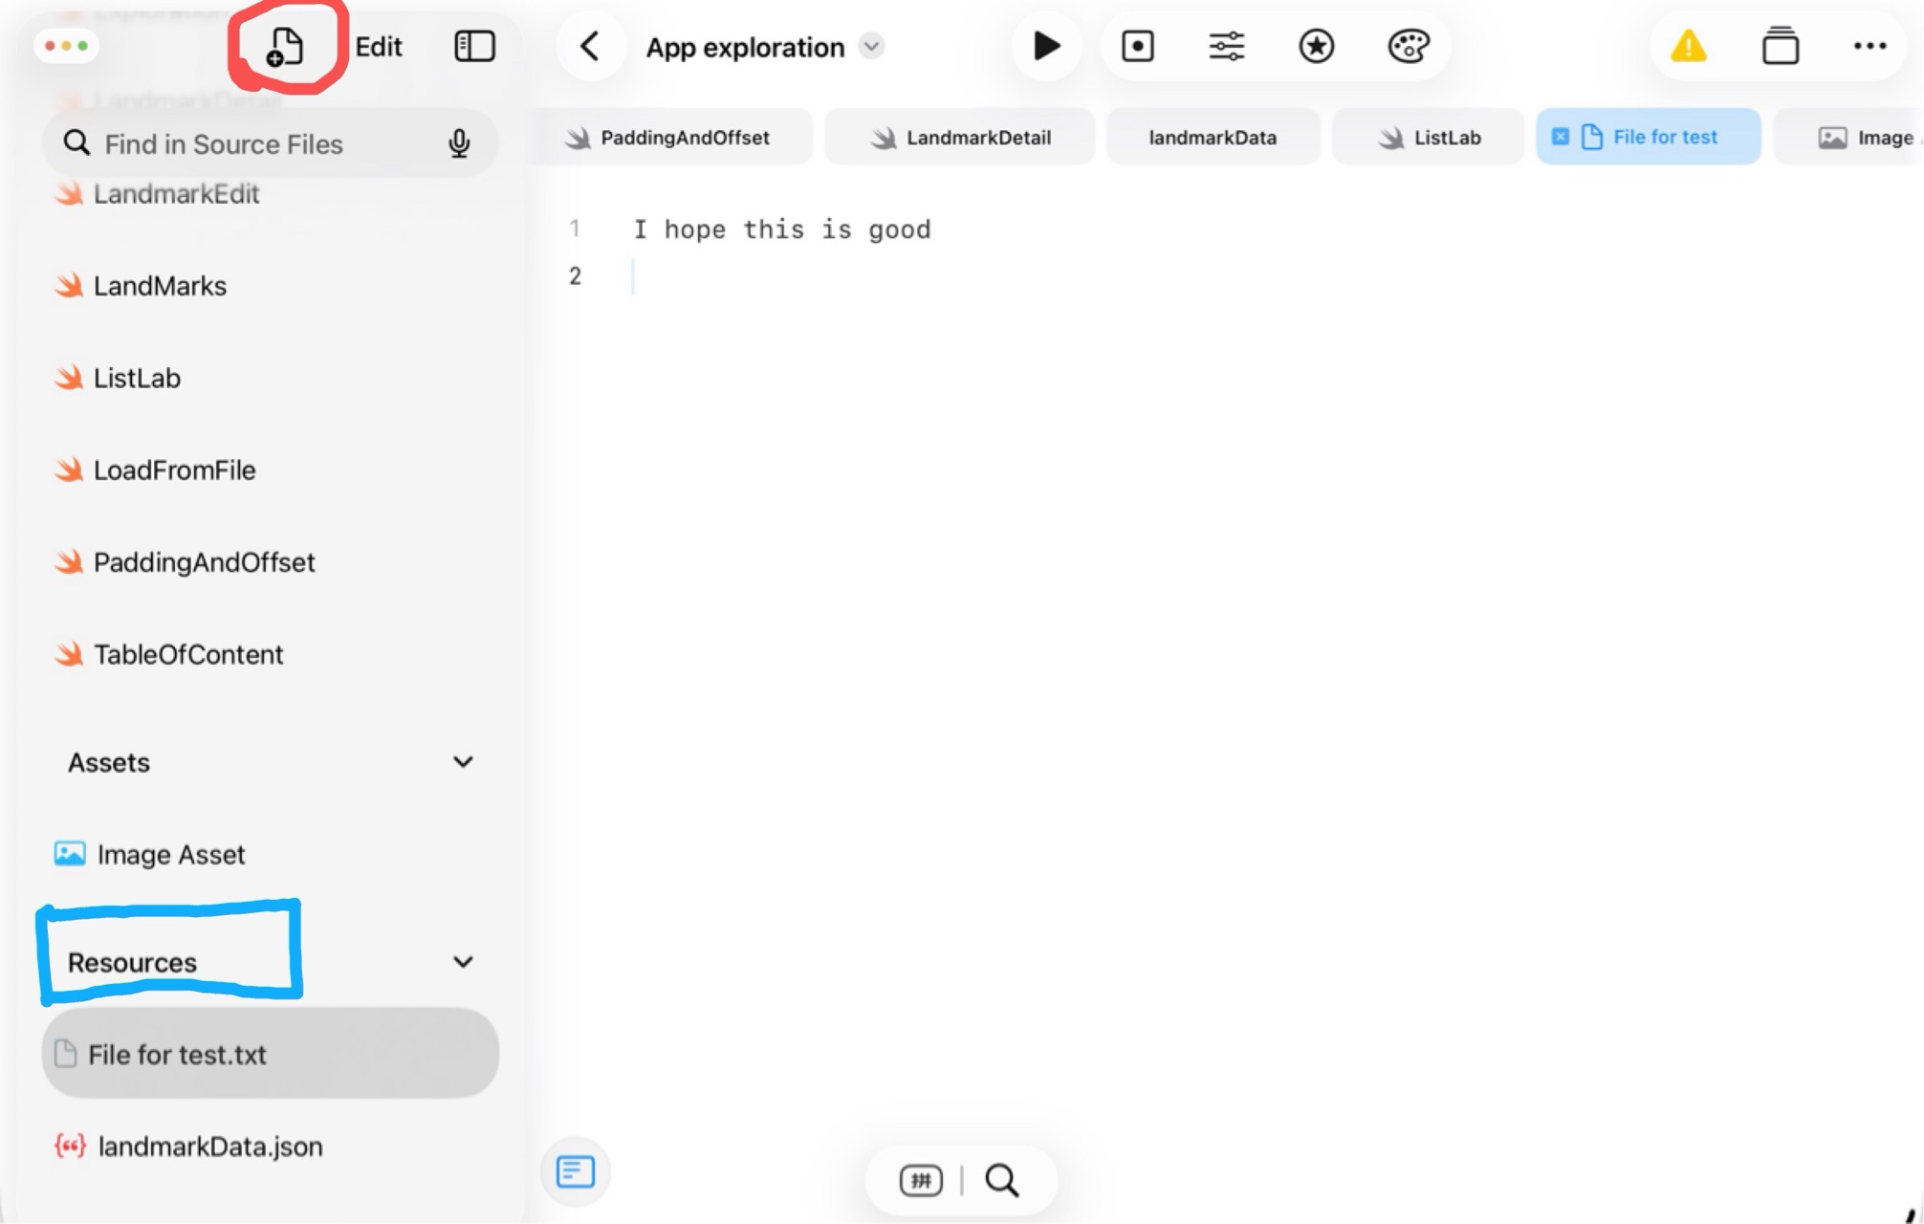This screenshot has width=1924, height=1224.
Task: Close the File for test tab
Action: click(x=1560, y=137)
